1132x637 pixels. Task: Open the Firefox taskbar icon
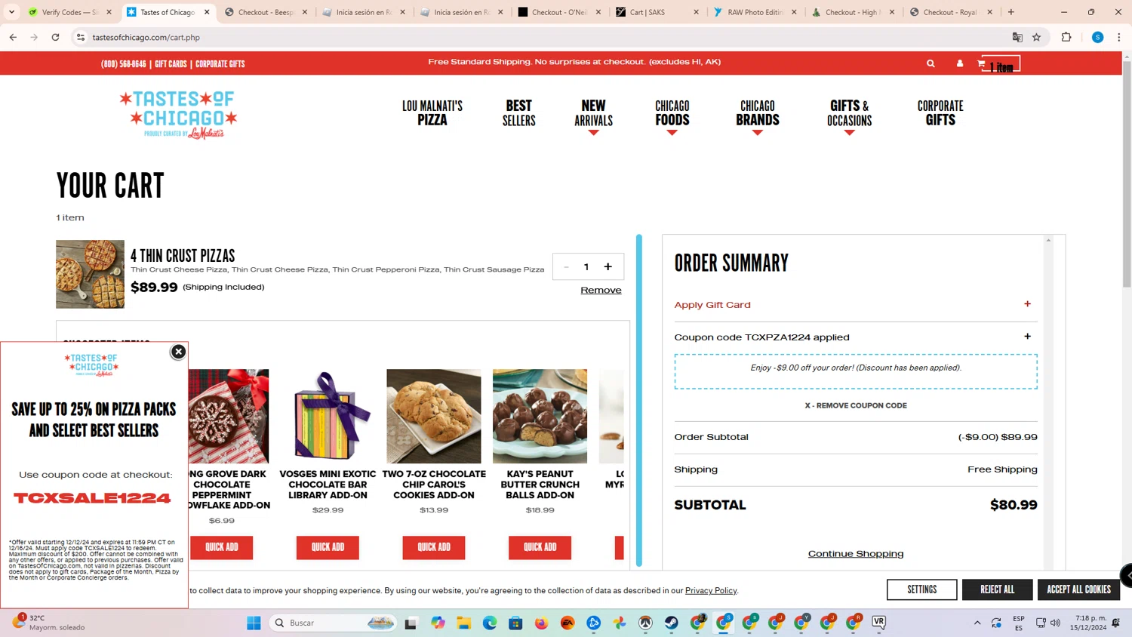(x=541, y=623)
